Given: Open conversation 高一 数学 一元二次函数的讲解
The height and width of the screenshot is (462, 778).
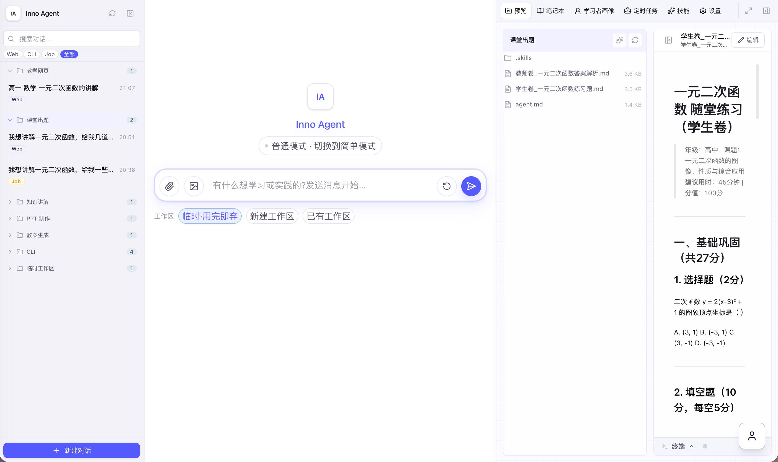Looking at the screenshot, I should pyautogui.click(x=72, y=94).
